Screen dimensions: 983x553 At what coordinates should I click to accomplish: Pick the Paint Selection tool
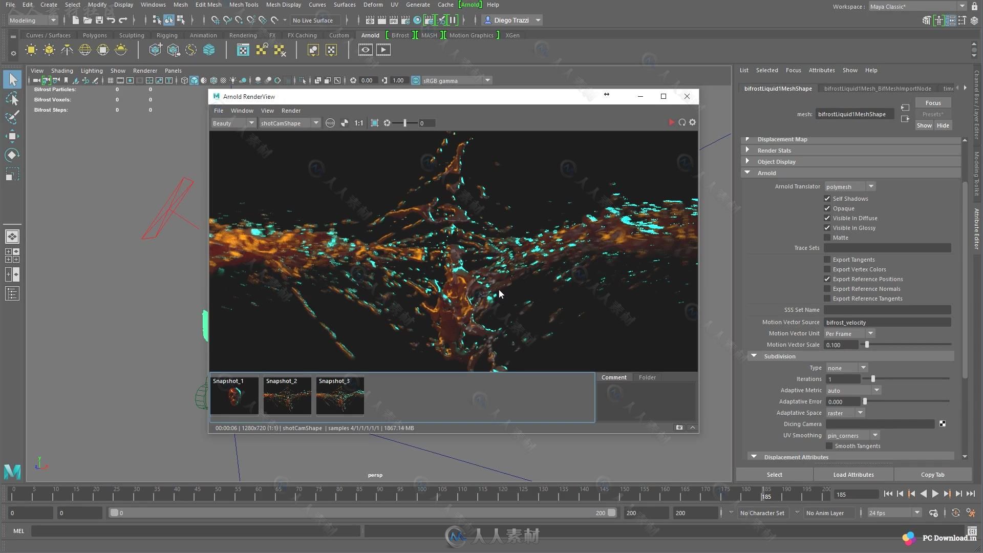[13, 117]
